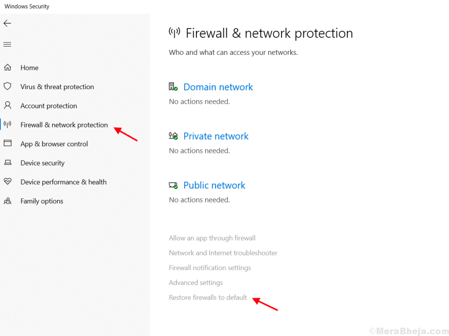
Task: Click Public network link
Action: (214, 185)
